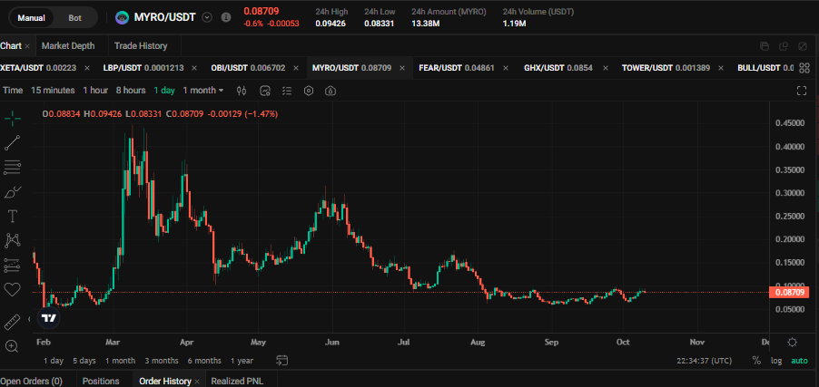This screenshot has height=387, width=819.
Task: Click the TradingView logo badge
Action: click(x=48, y=318)
